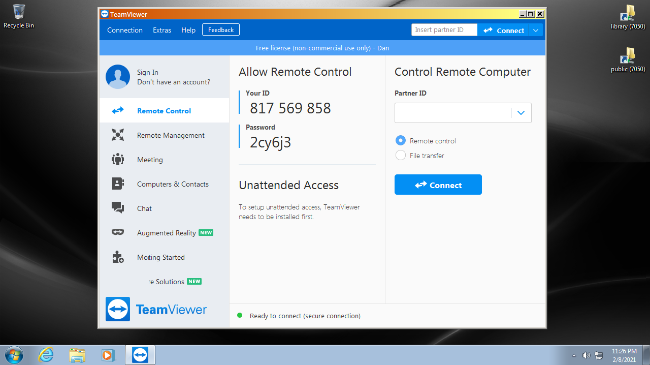The width and height of the screenshot is (650, 365).
Task: Click the Sign In link
Action: pyautogui.click(x=148, y=72)
